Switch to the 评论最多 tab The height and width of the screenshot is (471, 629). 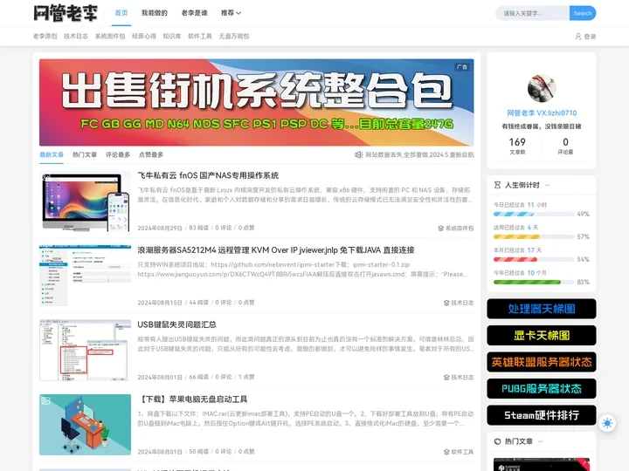tap(118, 154)
